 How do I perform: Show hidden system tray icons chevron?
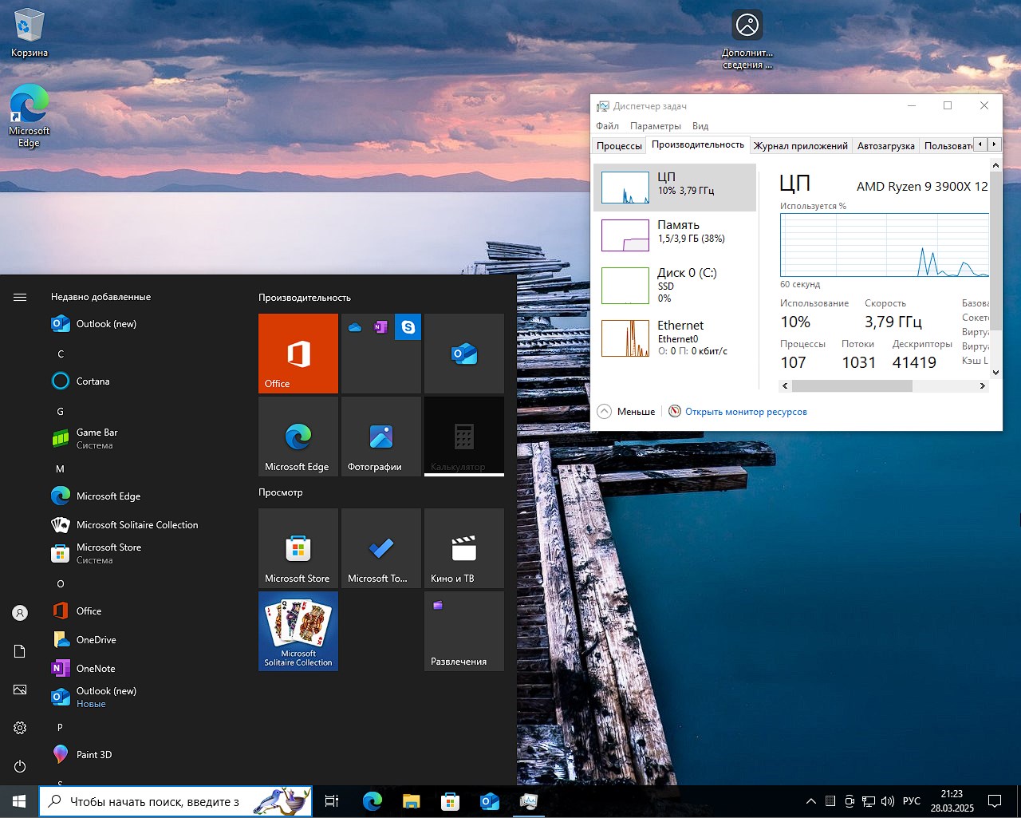pyautogui.click(x=810, y=801)
